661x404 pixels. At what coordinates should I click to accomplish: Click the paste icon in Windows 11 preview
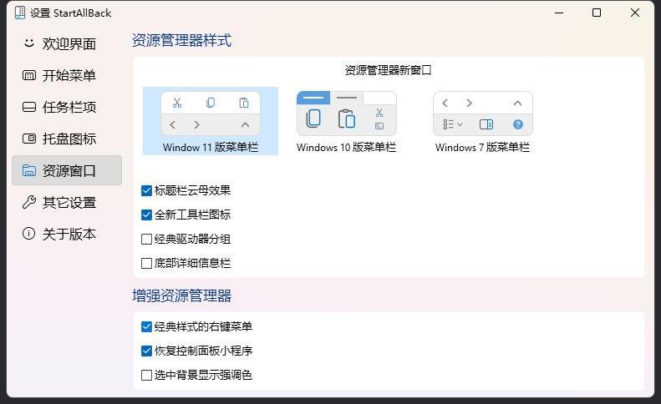[x=244, y=103]
